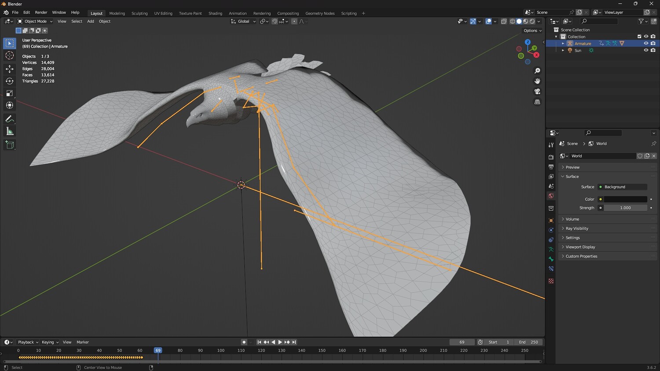
Task: Uncheck the Collection exclude checkbox
Action: tap(639, 36)
